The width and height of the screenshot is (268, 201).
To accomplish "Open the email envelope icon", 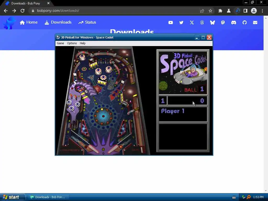I will [255, 23].
